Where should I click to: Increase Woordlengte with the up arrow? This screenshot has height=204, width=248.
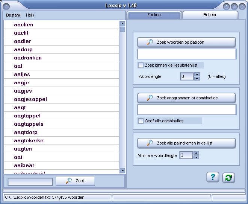197,74
